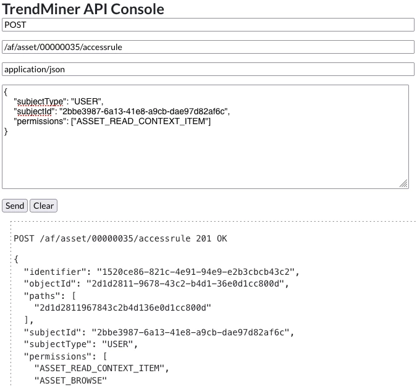Click the TrendMiner API Console heading
Viewport: 417px width, 386px height.
[x=83, y=9]
